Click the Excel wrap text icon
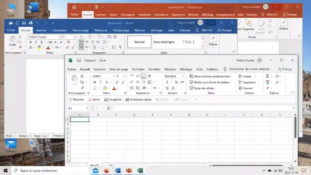Screen dimensions: 311x175 click(x=150, y=76)
